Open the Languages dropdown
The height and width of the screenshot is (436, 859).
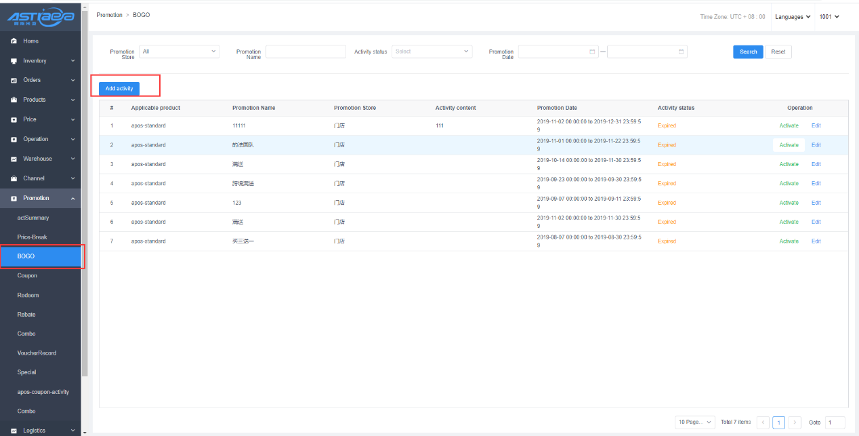[x=793, y=17]
